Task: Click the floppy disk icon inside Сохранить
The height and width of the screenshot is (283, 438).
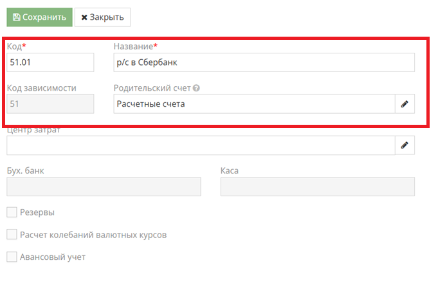Action: coord(17,17)
